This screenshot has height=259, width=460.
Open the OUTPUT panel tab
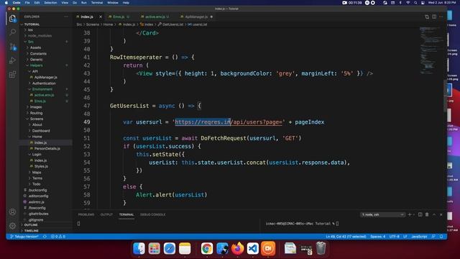(106, 214)
